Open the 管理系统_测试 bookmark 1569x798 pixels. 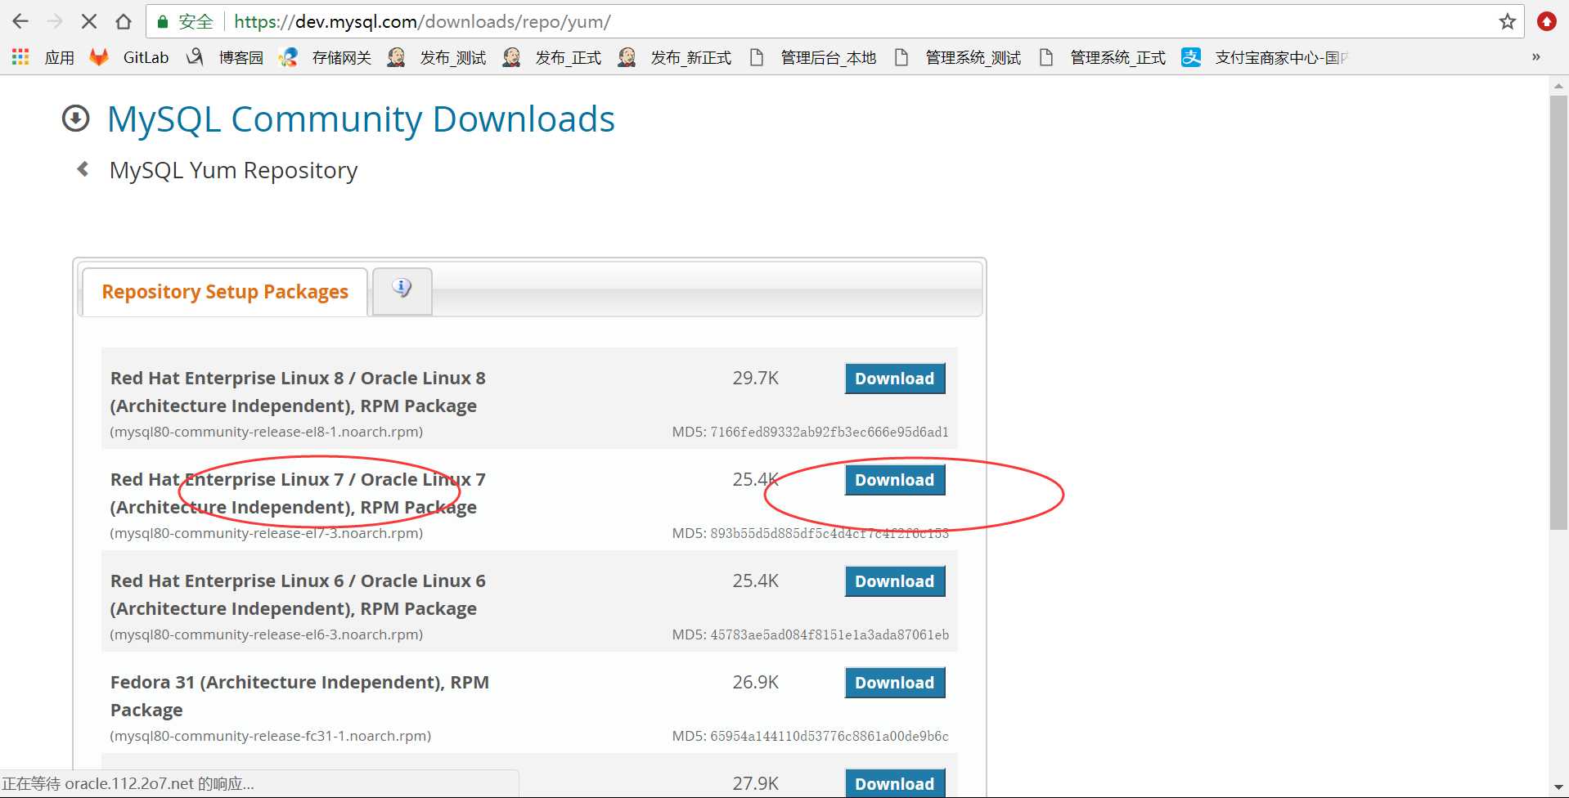959,57
